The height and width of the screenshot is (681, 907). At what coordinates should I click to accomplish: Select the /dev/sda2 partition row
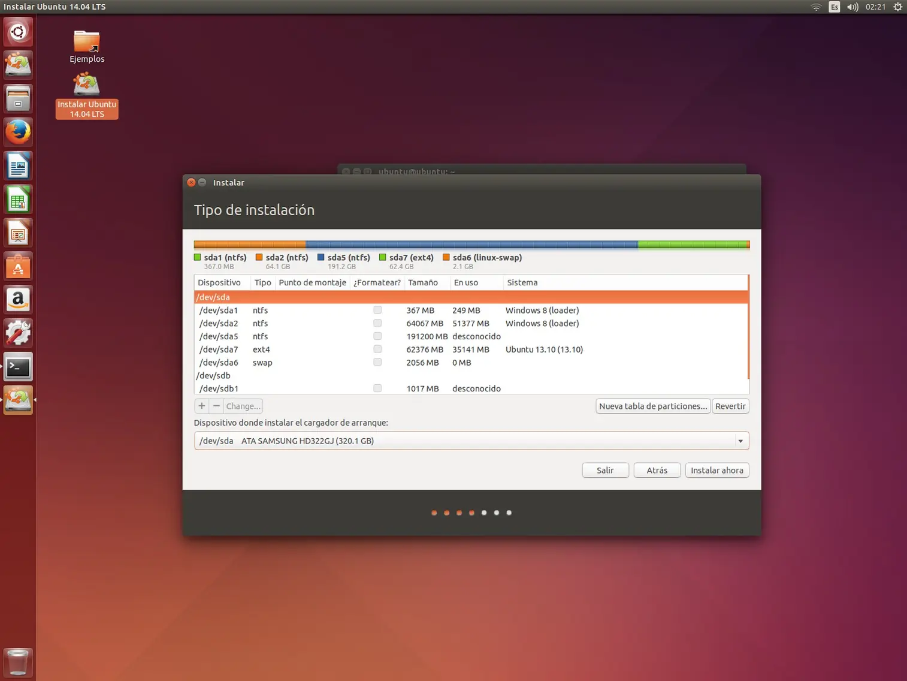[471, 323]
